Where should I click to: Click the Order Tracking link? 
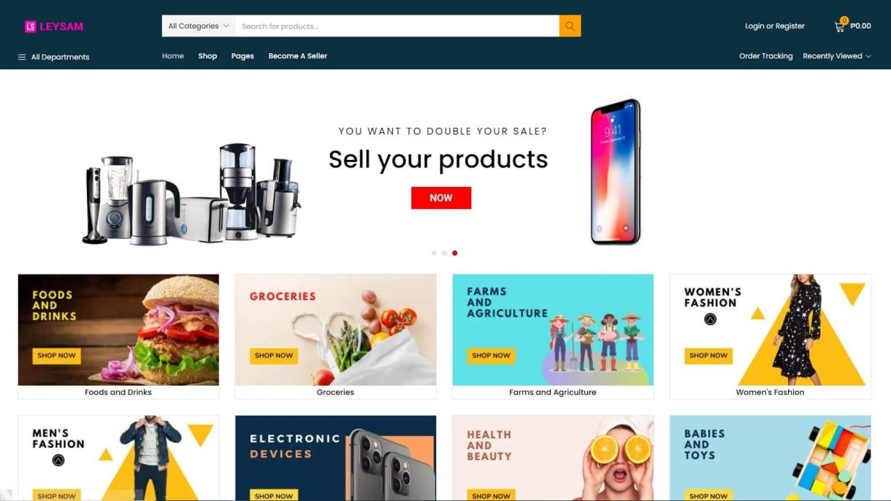[x=765, y=56]
